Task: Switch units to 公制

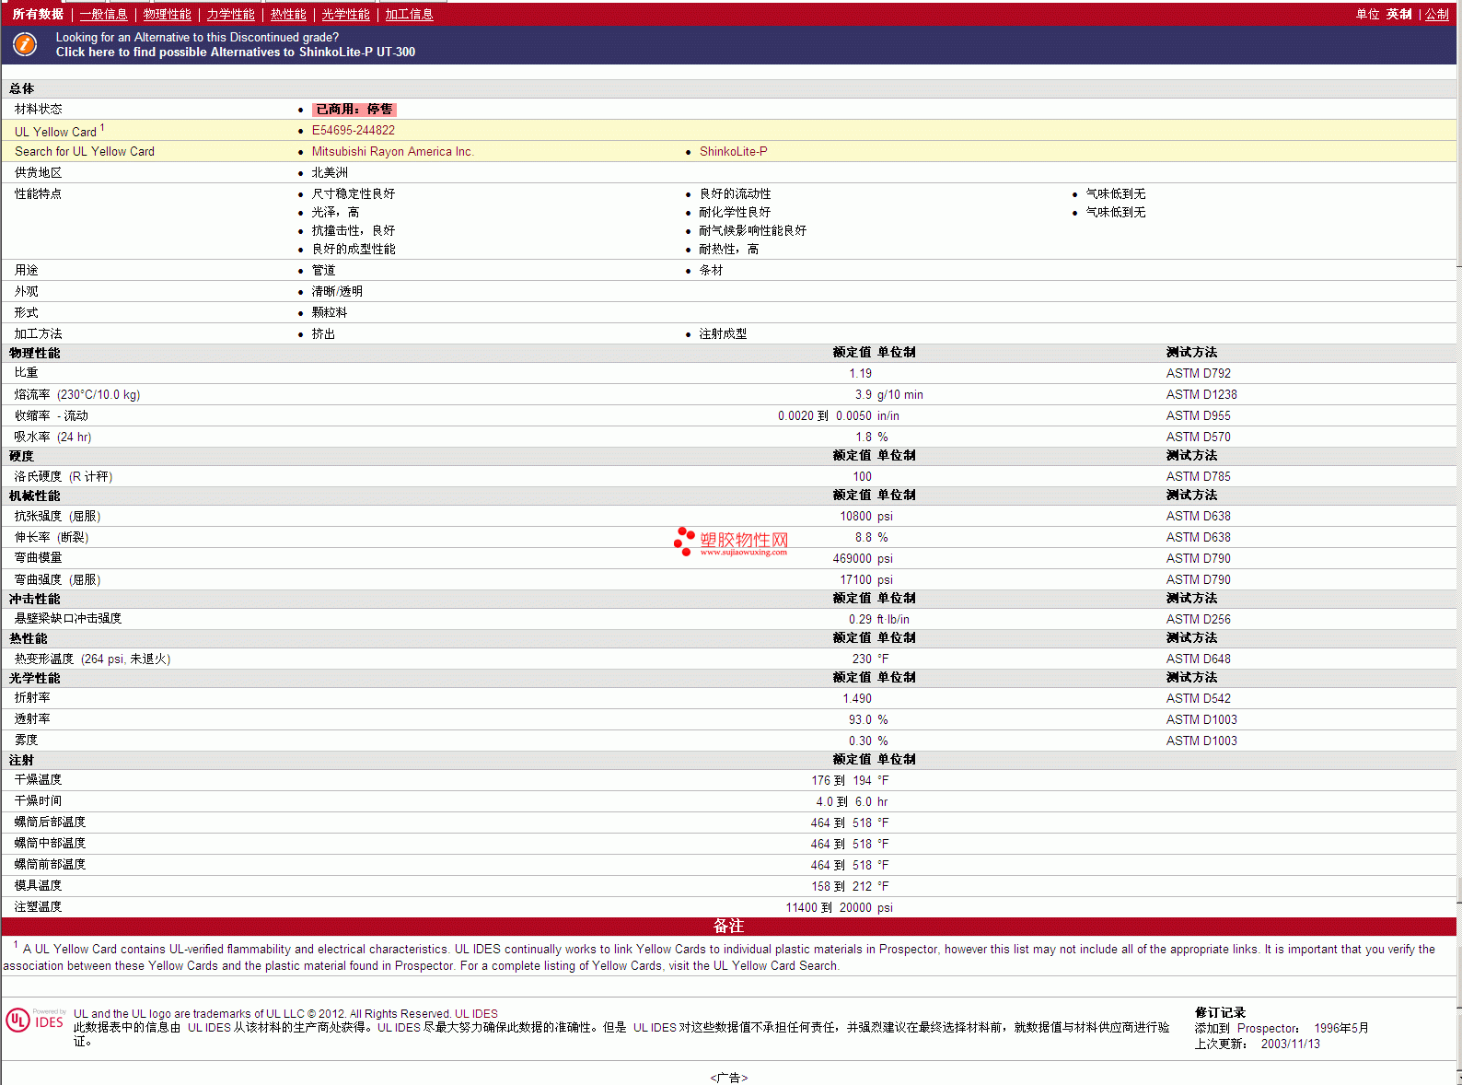Action: 1436,14
